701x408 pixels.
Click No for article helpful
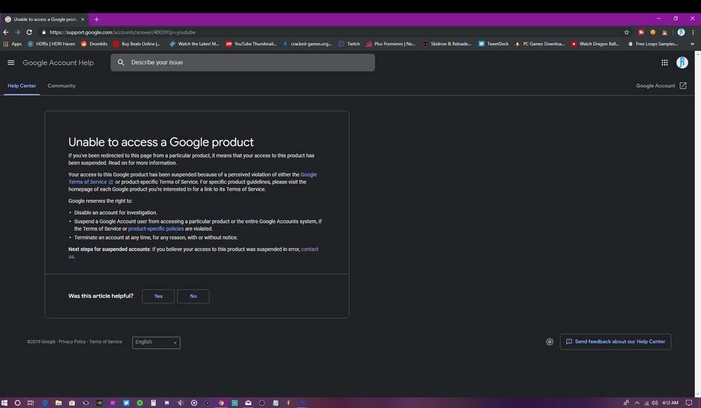click(193, 296)
